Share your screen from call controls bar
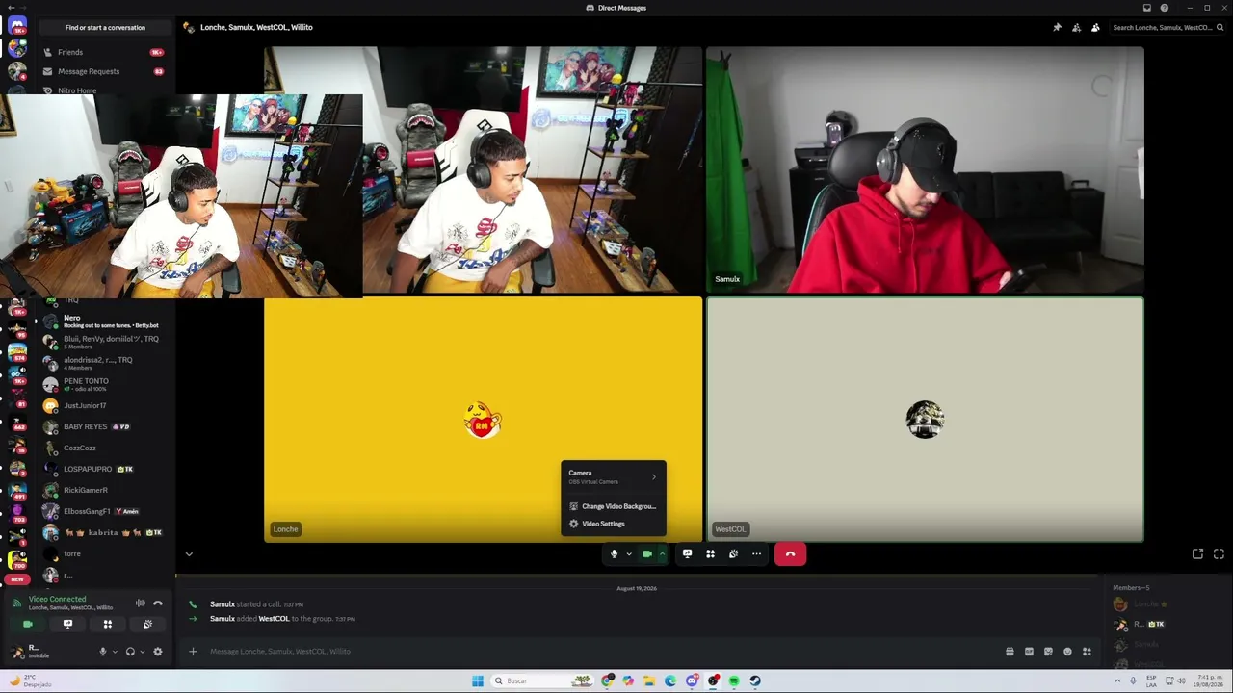Viewport: 1233px width, 693px height. [687, 553]
